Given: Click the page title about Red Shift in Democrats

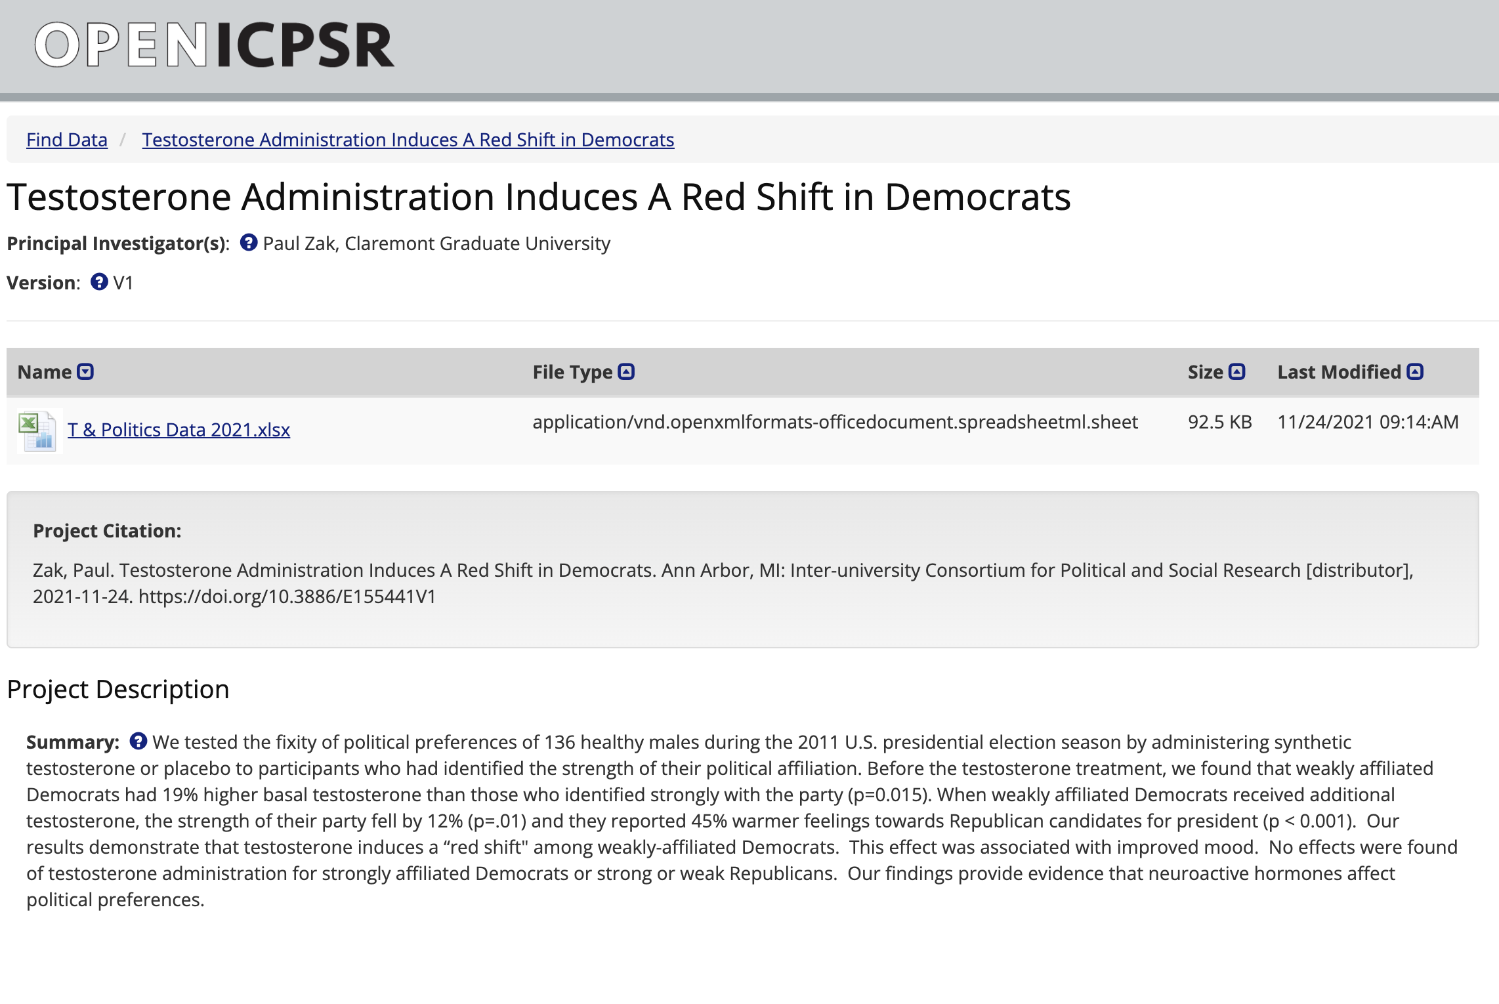Looking at the screenshot, I should pyautogui.click(x=539, y=197).
